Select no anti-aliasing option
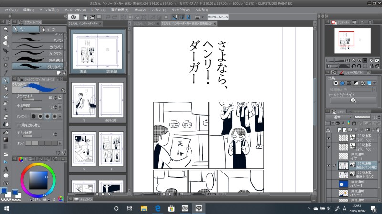Viewport: 382px width, 214px height. pyautogui.click(x=33, y=116)
